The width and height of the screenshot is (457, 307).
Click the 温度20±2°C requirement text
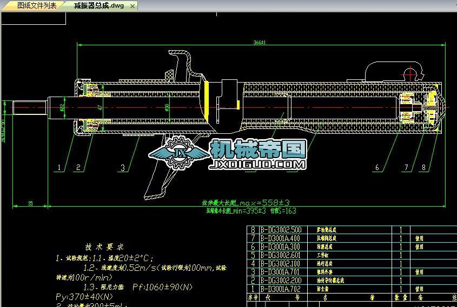tap(130, 258)
